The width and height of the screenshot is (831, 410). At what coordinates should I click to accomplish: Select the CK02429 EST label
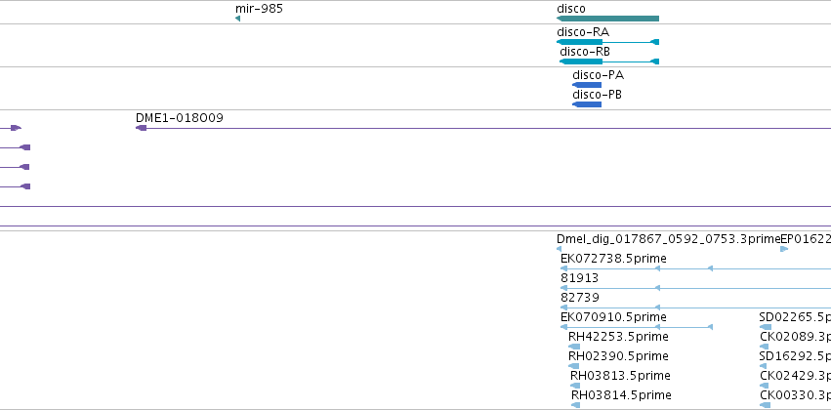[x=796, y=376]
